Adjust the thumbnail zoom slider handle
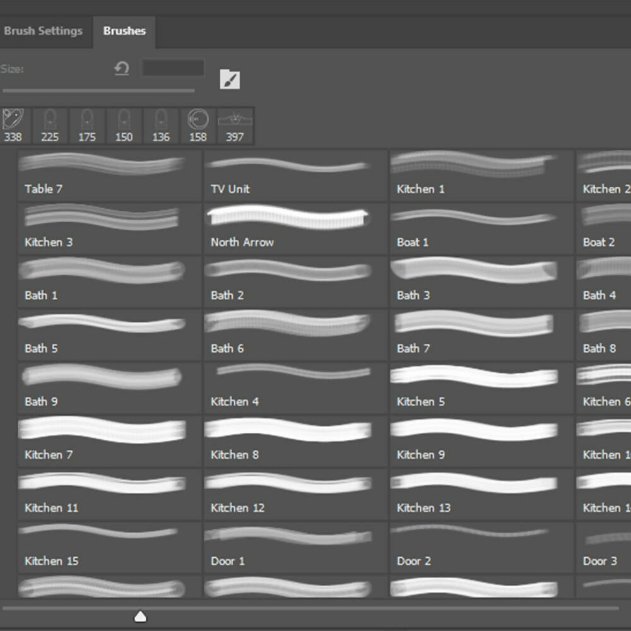This screenshot has height=631, width=631. click(140, 616)
